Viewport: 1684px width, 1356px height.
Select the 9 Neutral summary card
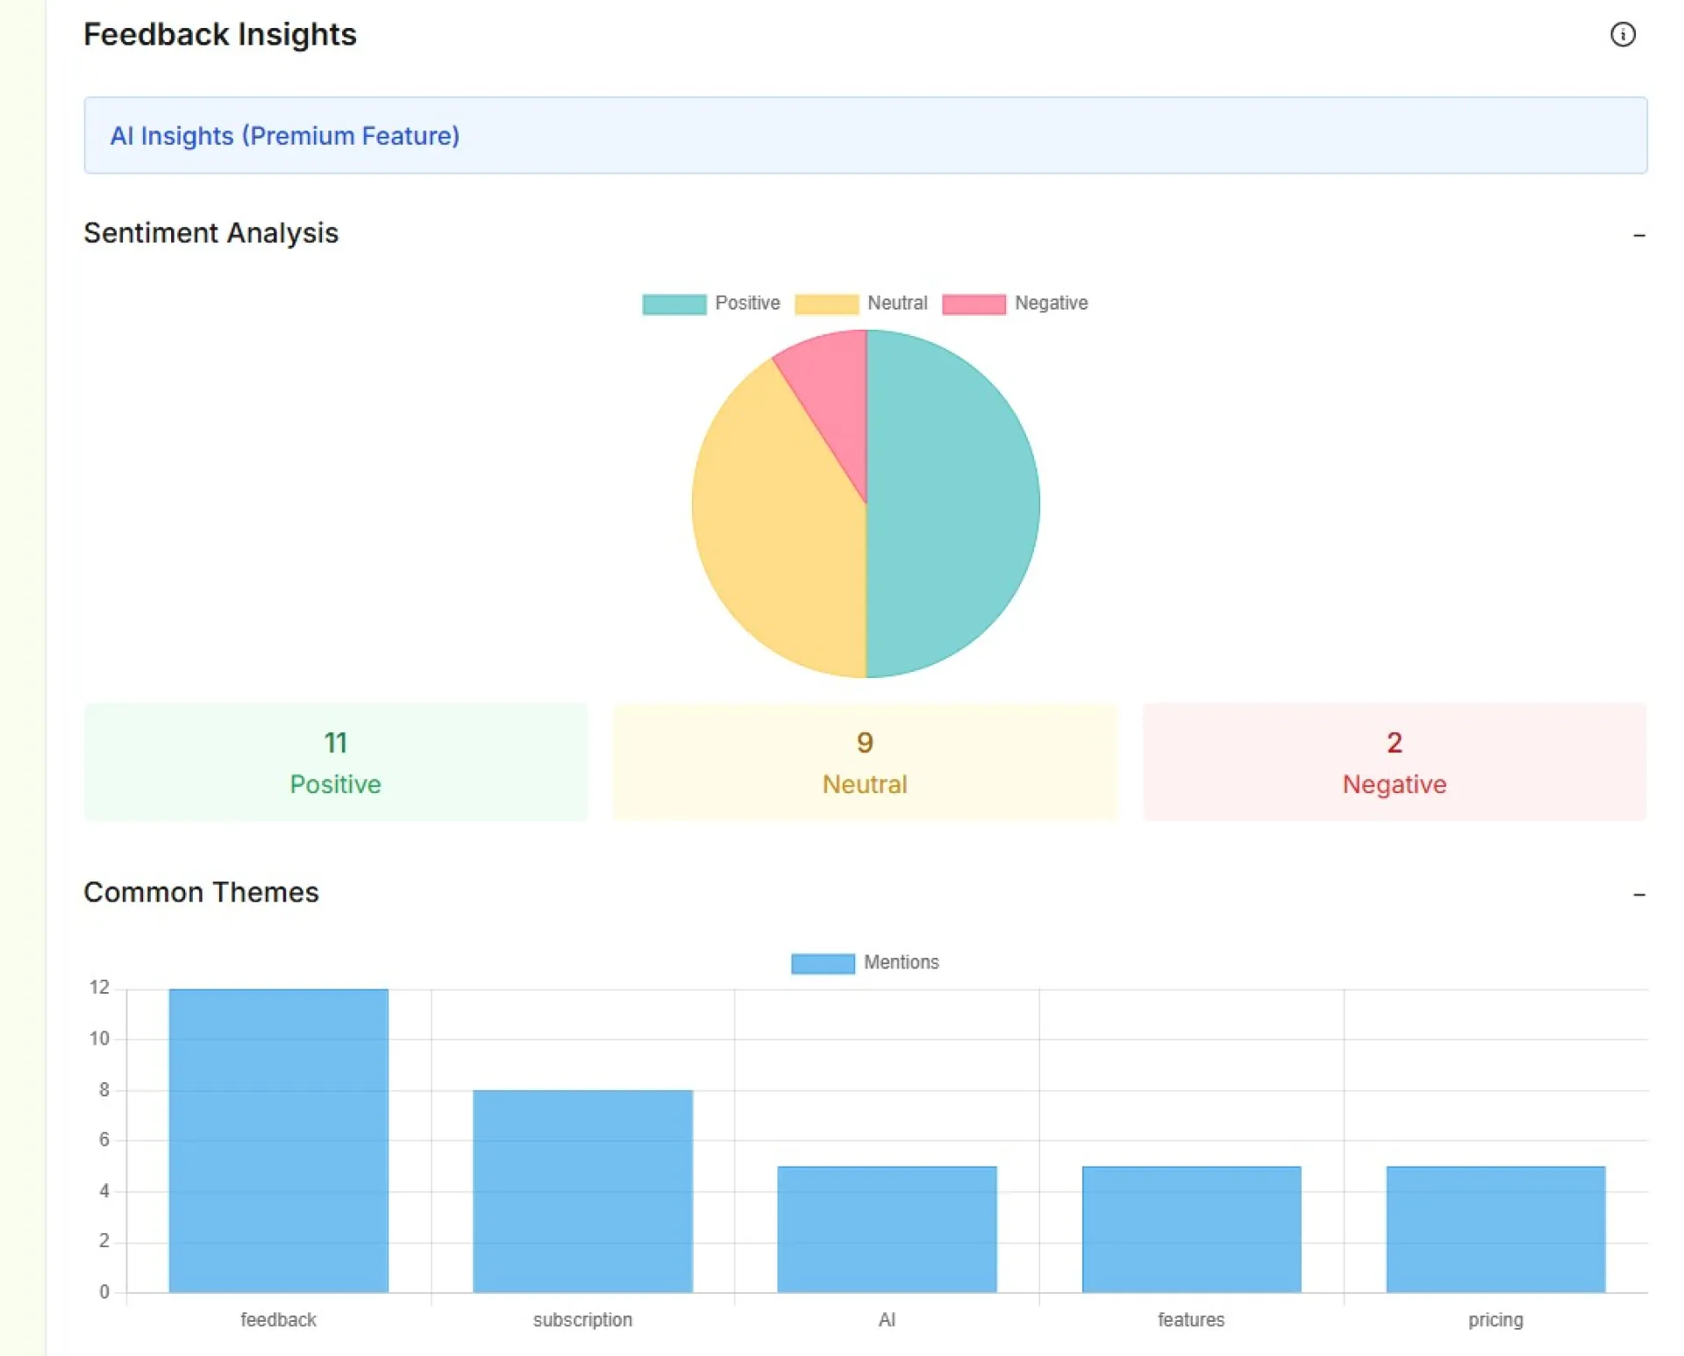[865, 761]
